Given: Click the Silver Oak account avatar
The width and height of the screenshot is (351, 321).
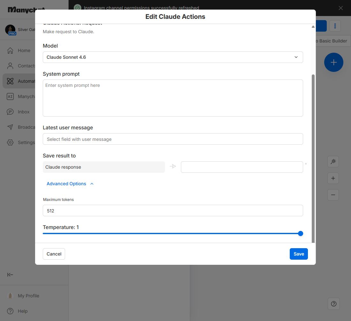Looking at the screenshot, I should (10, 30).
